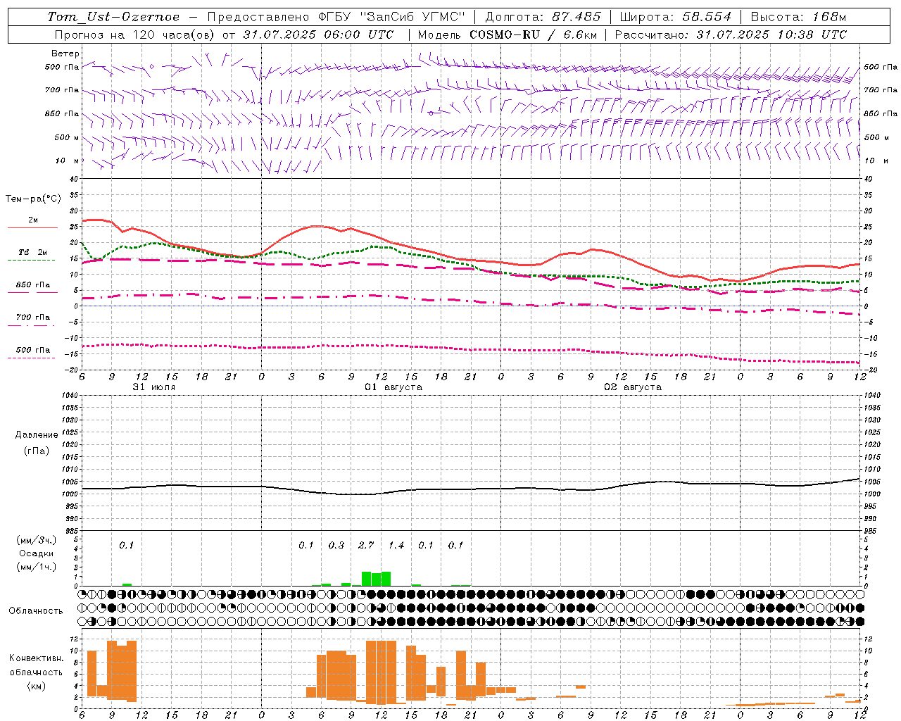Click the Давление panel label
Screen dimensions: 901x721
point(37,435)
